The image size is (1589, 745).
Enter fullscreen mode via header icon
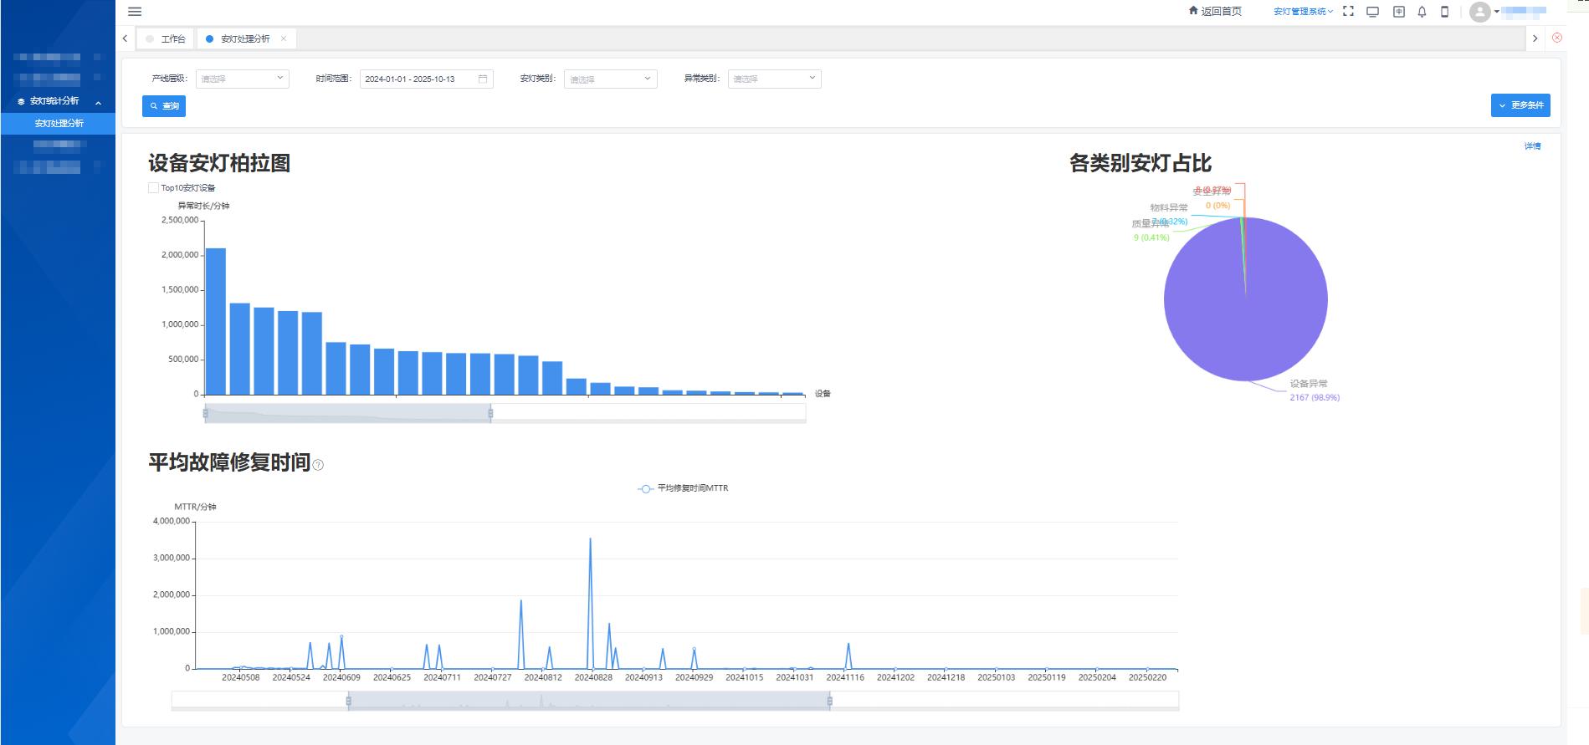1348,12
